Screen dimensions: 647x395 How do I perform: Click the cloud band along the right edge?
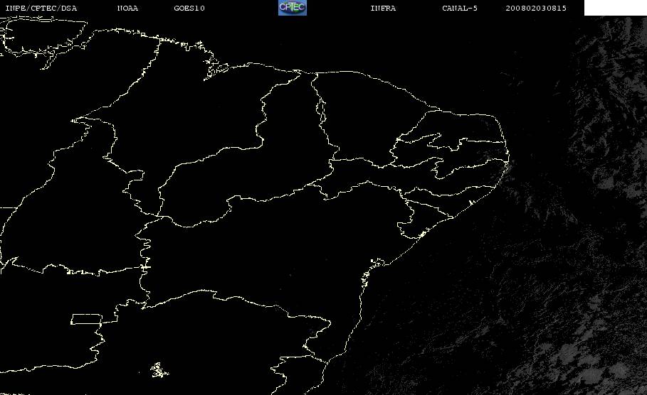click(x=611, y=124)
